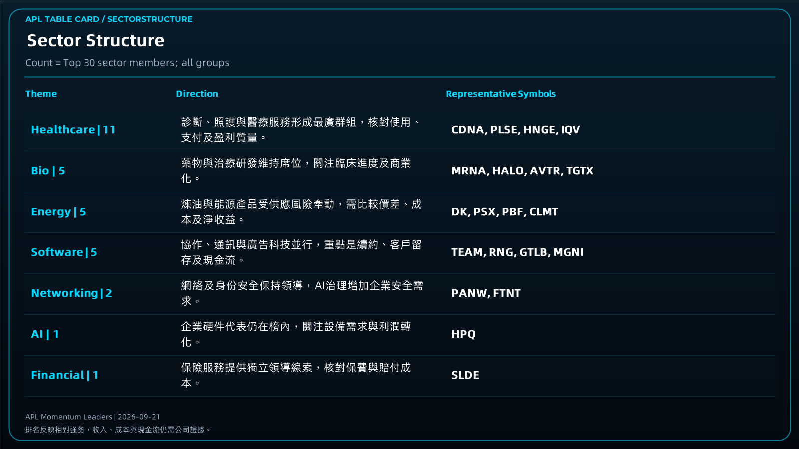Select the Software | 5 theme label
The image size is (799, 449).
coord(64,252)
